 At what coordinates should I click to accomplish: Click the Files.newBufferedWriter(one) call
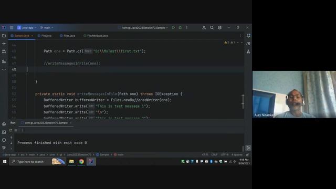pyautogui.click(x=140, y=100)
